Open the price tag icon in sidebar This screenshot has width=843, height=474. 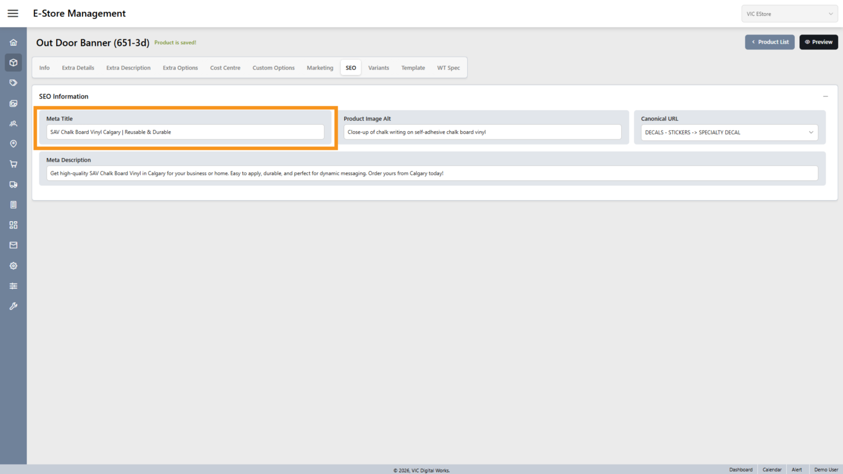click(14, 83)
